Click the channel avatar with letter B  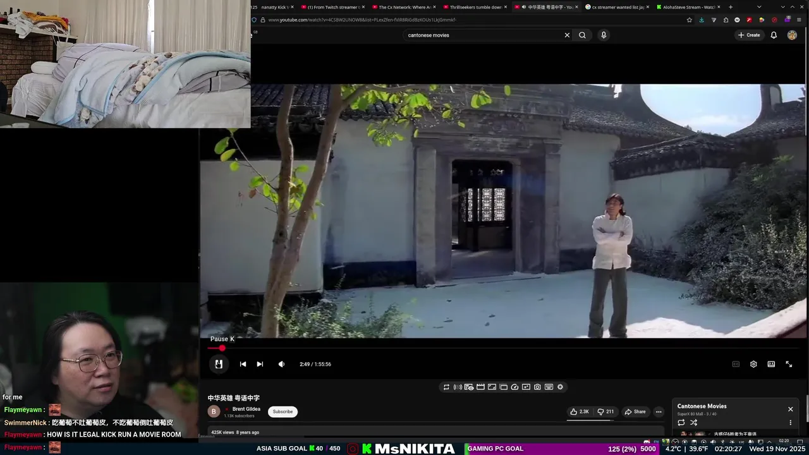214,411
